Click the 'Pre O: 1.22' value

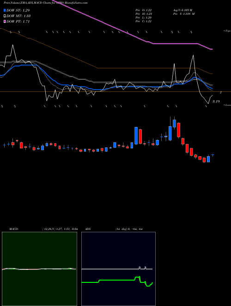[144, 10]
